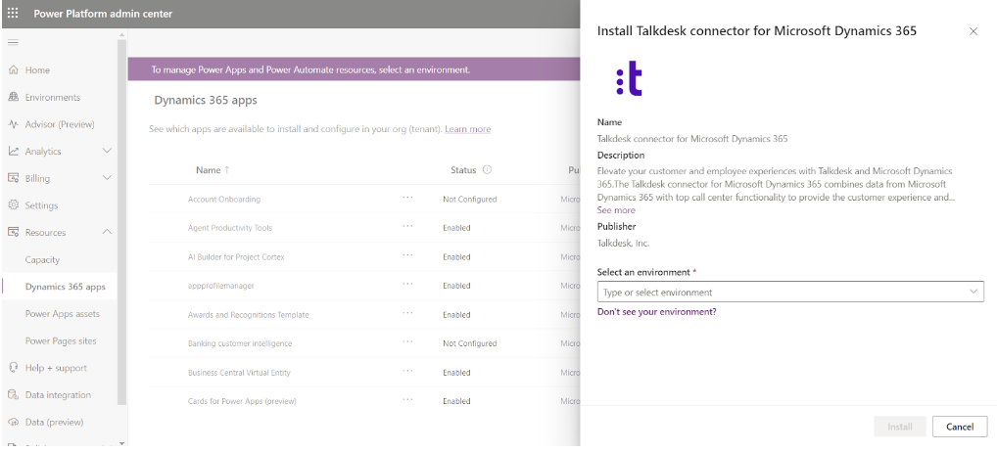Open the Select an environment dropdown arrow

[973, 292]
